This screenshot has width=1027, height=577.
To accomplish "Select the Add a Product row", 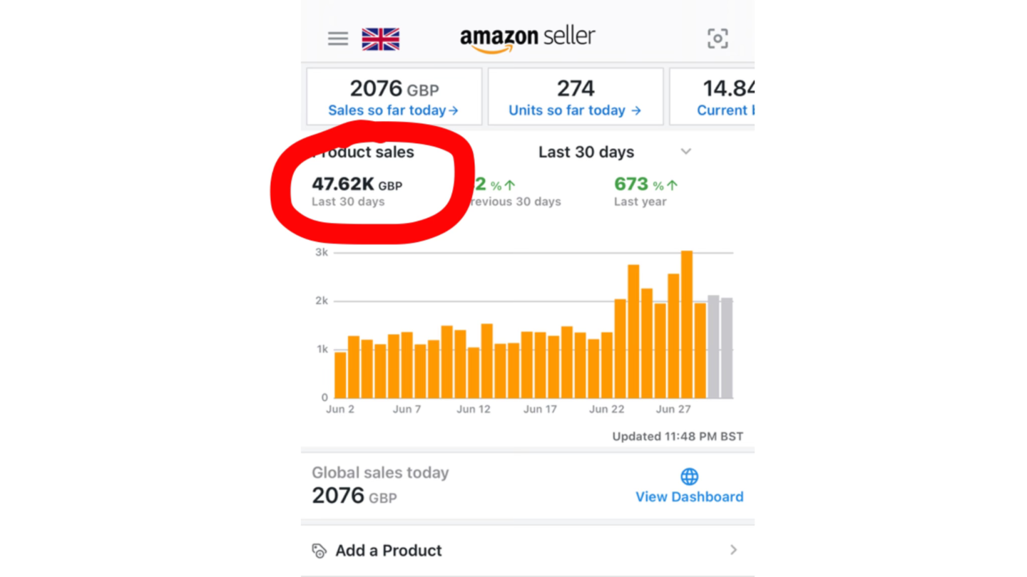I will point(527,551).
